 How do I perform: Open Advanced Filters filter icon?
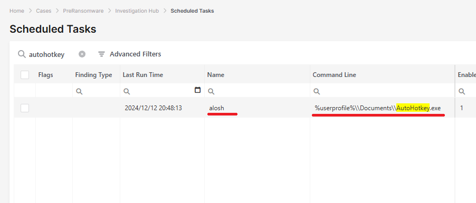(x=101, y=54)
